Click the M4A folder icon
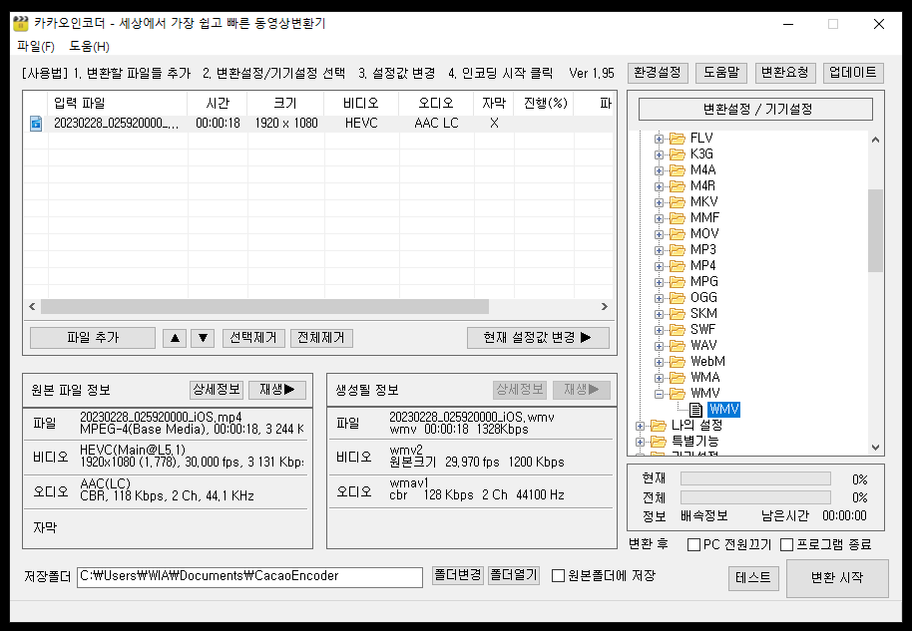Viewport: 912px width, 631px height. (x=677, y=170)
